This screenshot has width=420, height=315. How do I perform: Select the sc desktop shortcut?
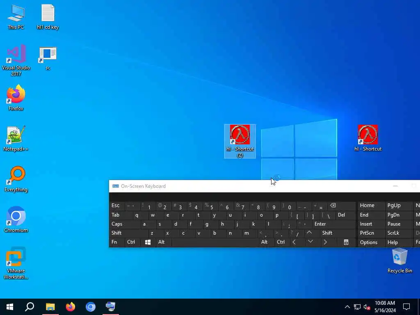pos(48,58)
